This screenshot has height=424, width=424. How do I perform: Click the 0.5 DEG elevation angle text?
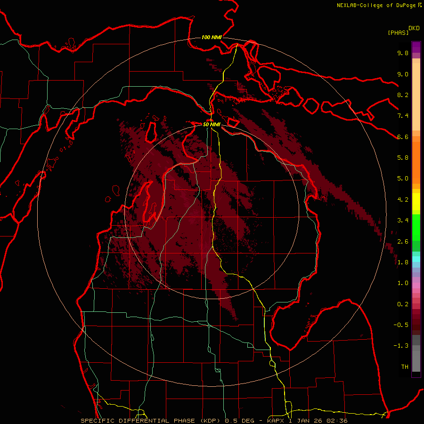click(x=239, y=421)
